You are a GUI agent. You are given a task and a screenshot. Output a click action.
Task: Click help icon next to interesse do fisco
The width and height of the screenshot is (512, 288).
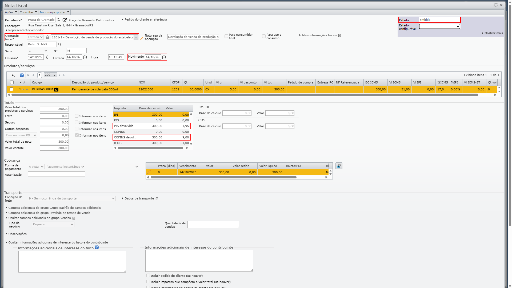pyautogui.click(x=97, y=247)
